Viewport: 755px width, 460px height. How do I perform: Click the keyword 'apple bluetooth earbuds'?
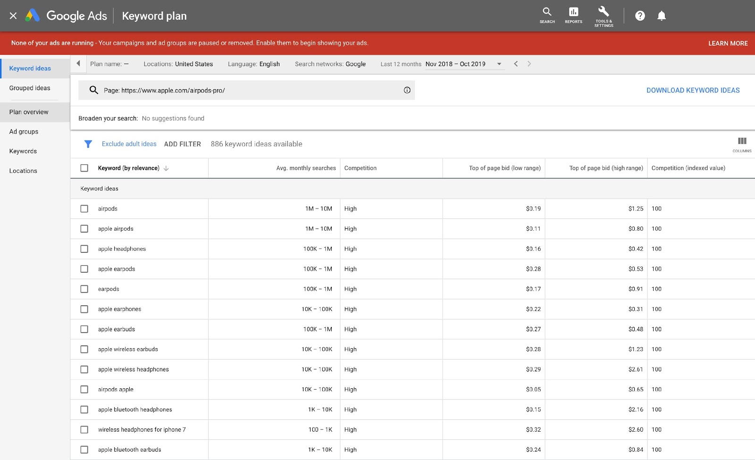130,450
